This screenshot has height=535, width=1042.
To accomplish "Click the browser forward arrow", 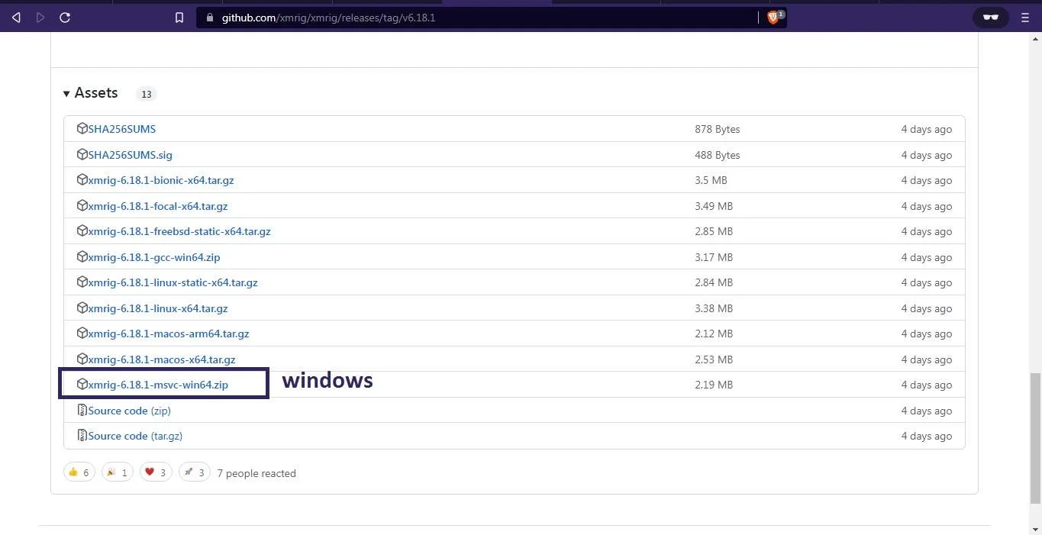I will 40,17.
